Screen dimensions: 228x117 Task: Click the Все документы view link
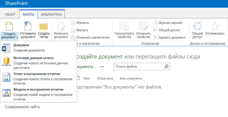click(x=85, y=67)
